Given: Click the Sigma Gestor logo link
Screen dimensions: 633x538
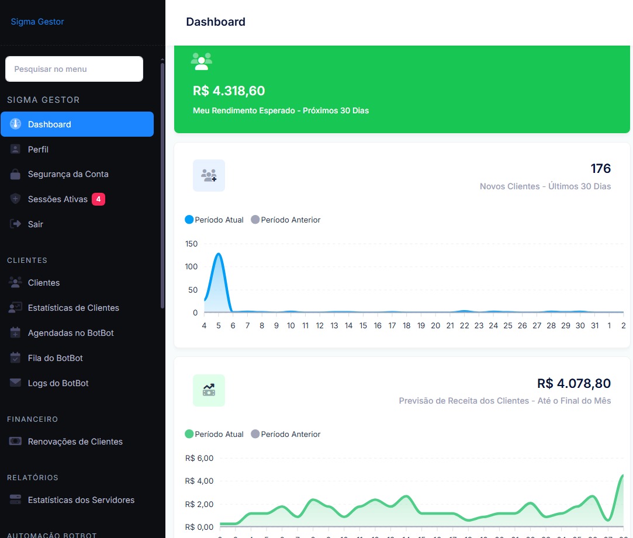Looking at the screenshot, I should (37, 22).
